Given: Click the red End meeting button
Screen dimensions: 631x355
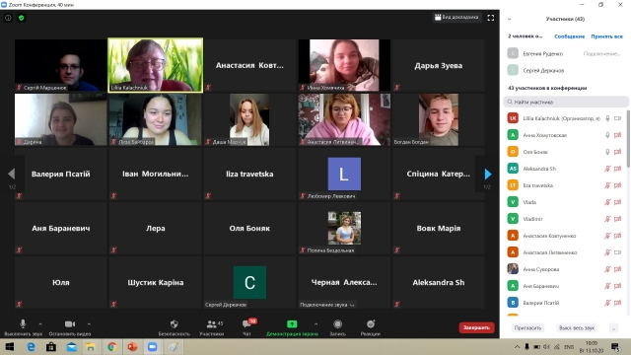Looking at the screenshot, I should coord(476,327).
